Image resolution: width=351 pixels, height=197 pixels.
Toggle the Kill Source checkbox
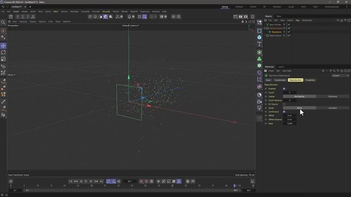tap(284, 104)
